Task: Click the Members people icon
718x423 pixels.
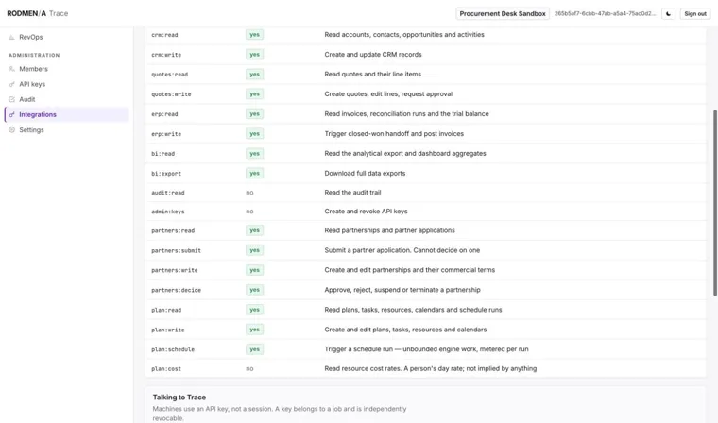Action: click(12, 69)
